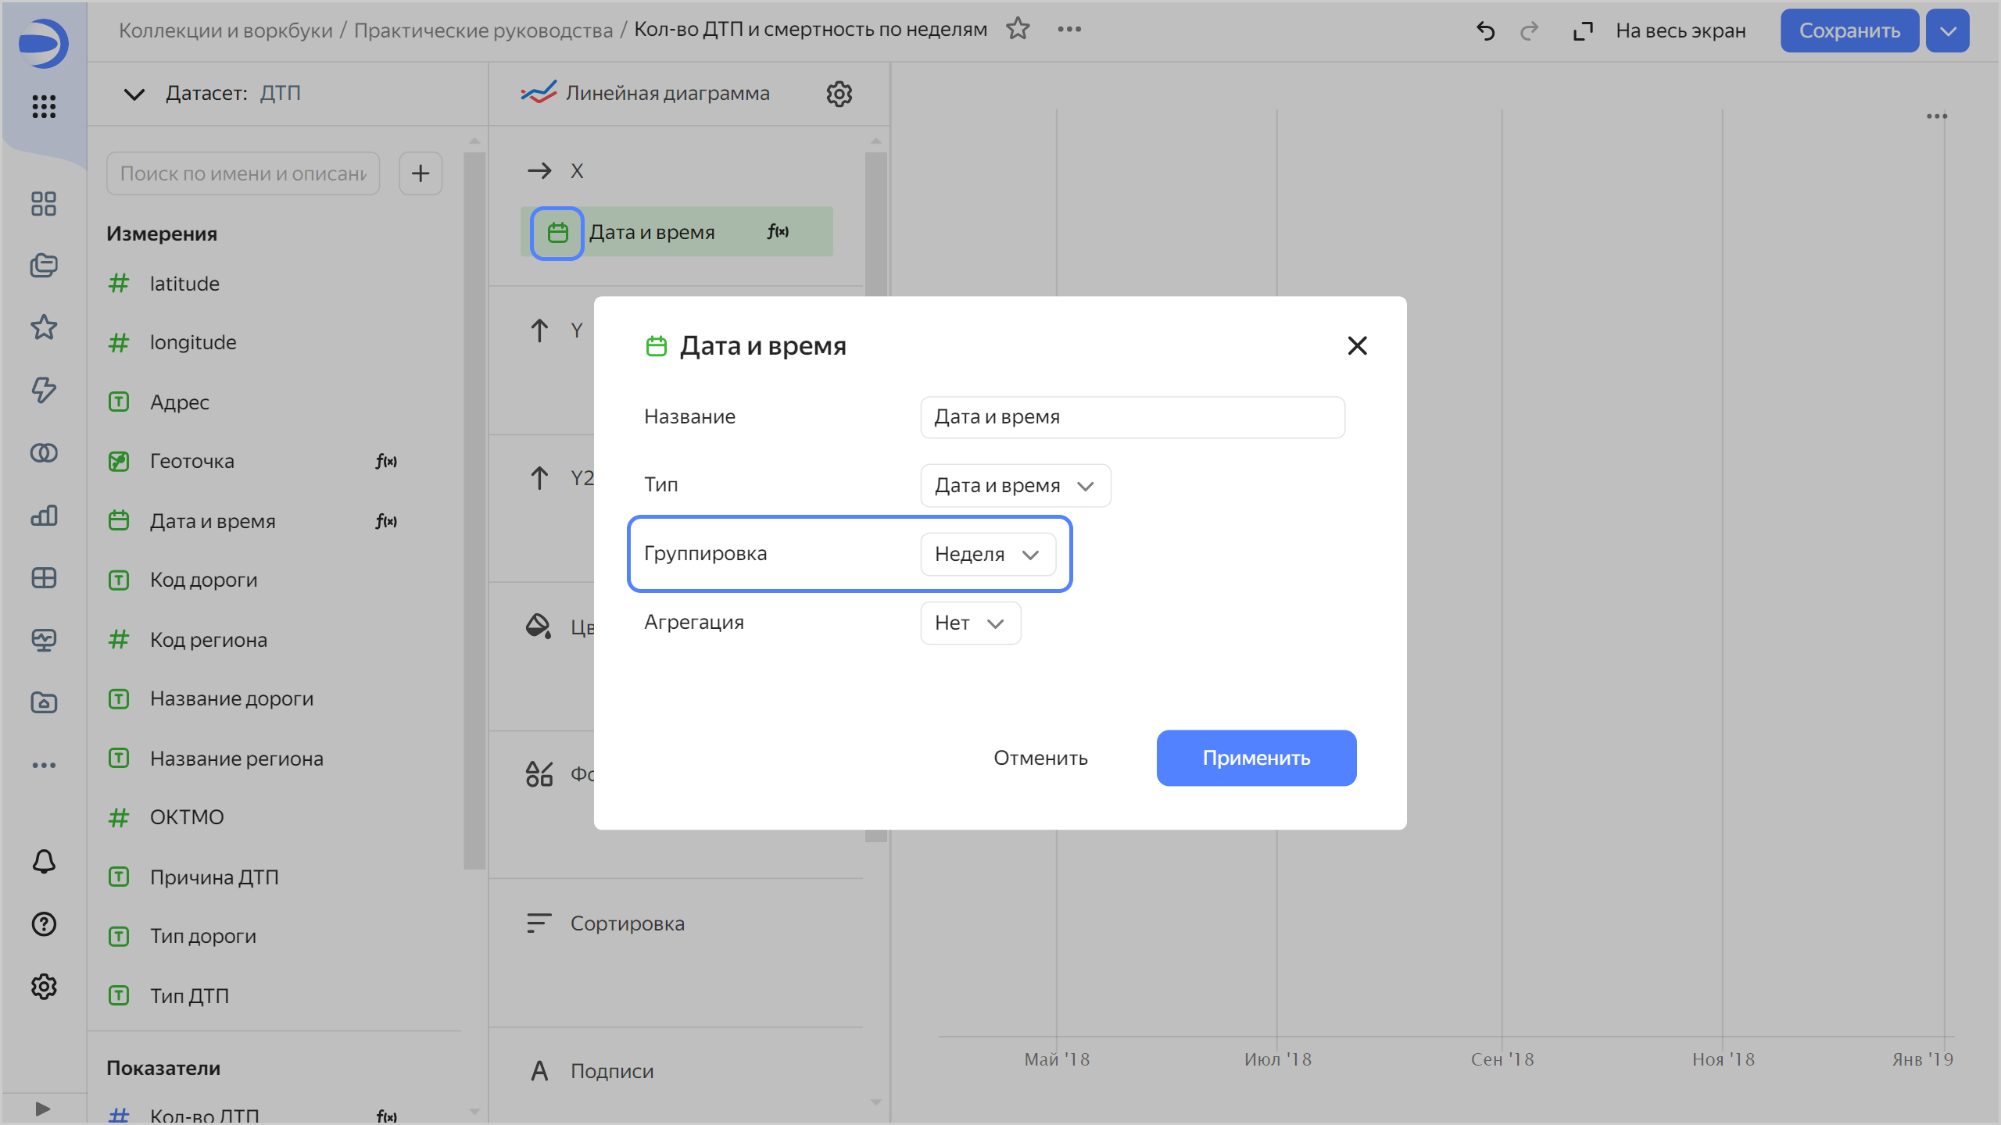Click the undo arrow icon
This screenshot has height=1125, width=2001.
pos(1485,31)
